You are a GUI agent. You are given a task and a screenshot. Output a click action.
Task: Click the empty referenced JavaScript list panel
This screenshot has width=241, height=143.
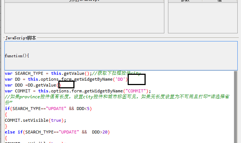(84, 18)
